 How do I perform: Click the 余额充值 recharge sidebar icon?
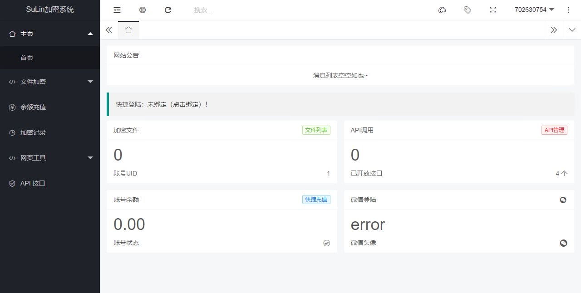click(11, 107)
